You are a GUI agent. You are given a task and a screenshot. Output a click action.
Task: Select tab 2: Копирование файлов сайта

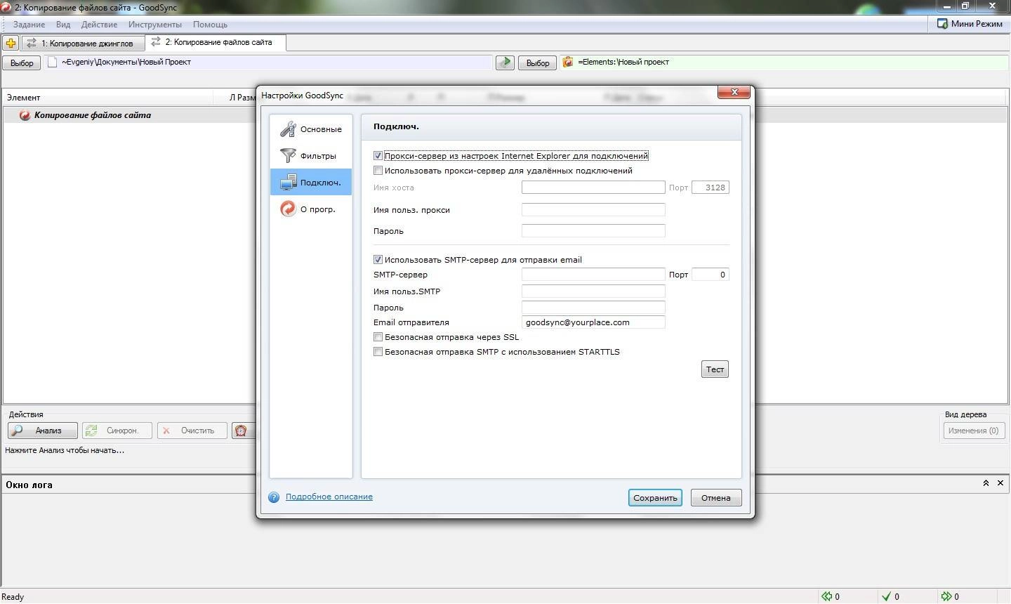pos(216,42)
